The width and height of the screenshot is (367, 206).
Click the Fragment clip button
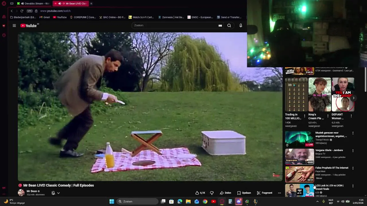[264, 193]
